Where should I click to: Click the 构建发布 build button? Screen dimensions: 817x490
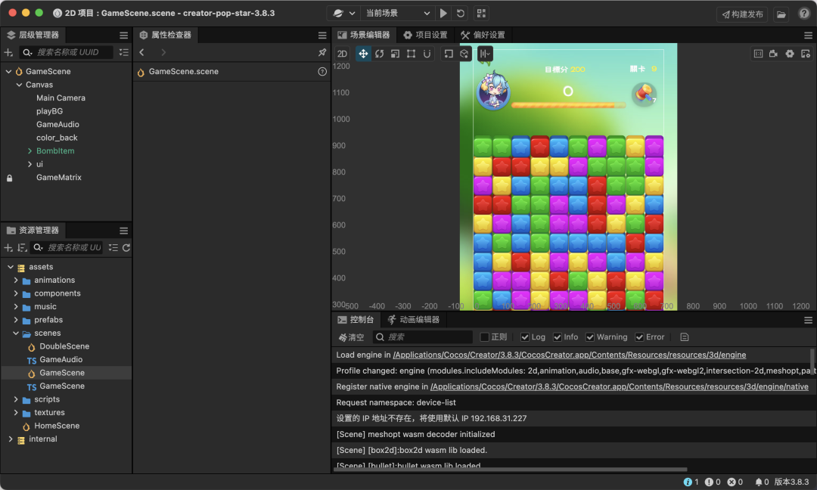tap(743, 14)
